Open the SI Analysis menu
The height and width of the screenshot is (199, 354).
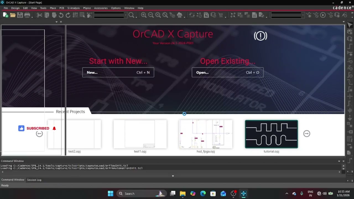(x=73, y=8)
